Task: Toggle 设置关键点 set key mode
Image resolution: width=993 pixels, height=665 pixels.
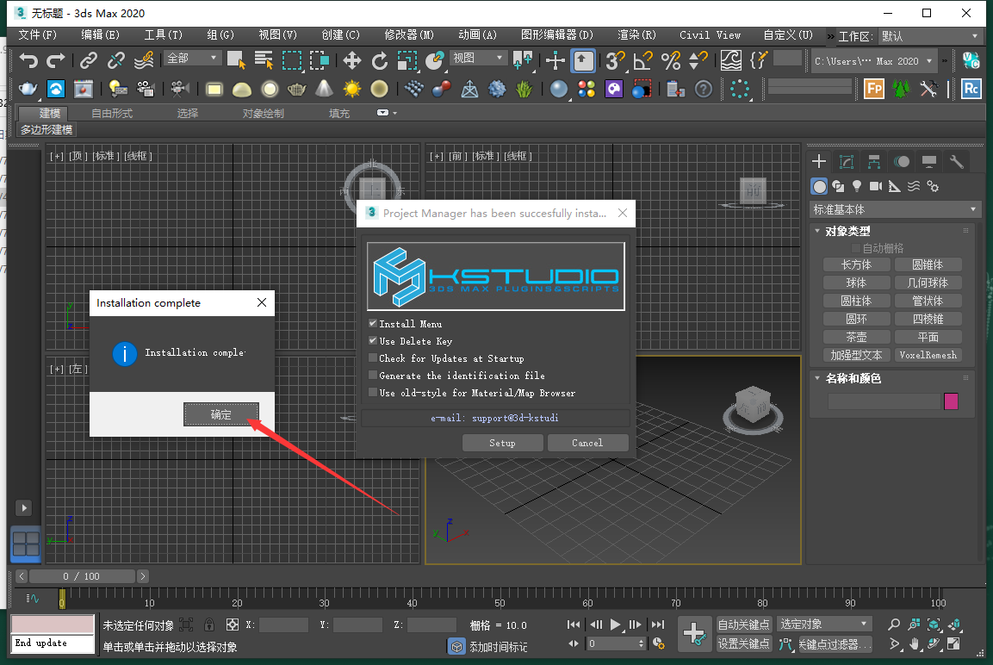Action: [x=743, y=644]
